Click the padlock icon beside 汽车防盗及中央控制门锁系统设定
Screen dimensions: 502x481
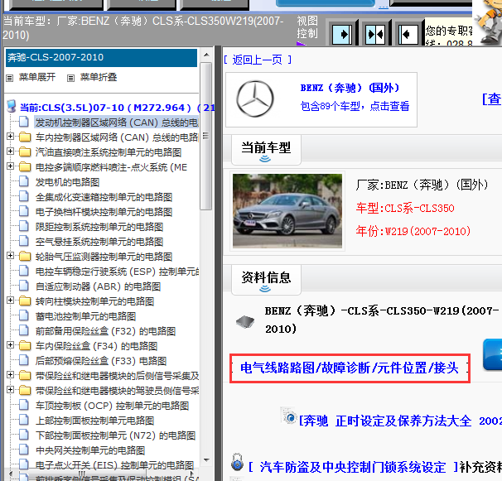[237, 462]
